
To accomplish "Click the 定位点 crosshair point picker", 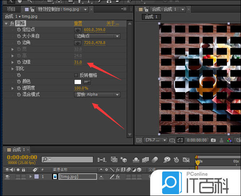I will (x=78, y=30).
